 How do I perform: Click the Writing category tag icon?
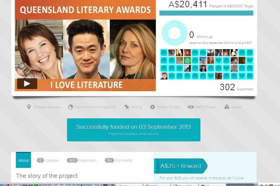coord(127,107)
